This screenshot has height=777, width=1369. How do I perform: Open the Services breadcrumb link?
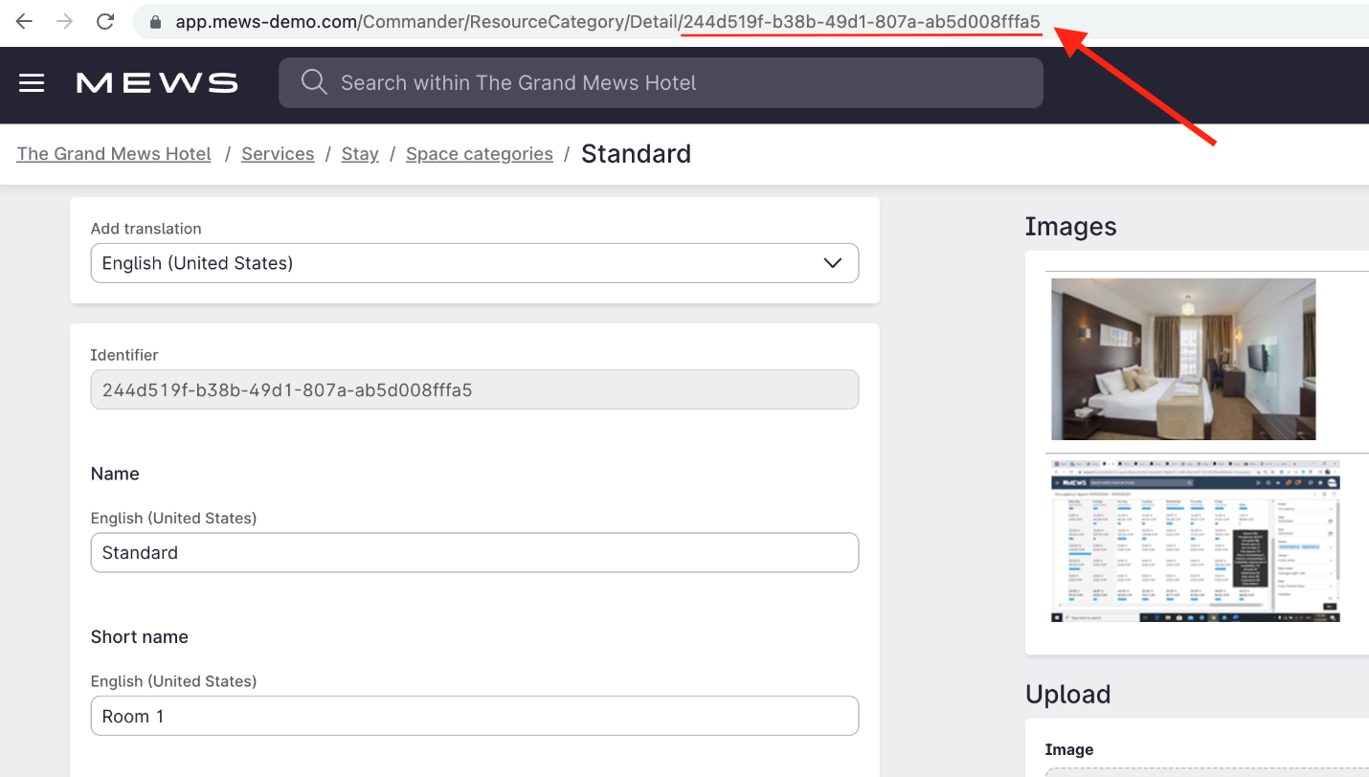(x=278, y=153)
